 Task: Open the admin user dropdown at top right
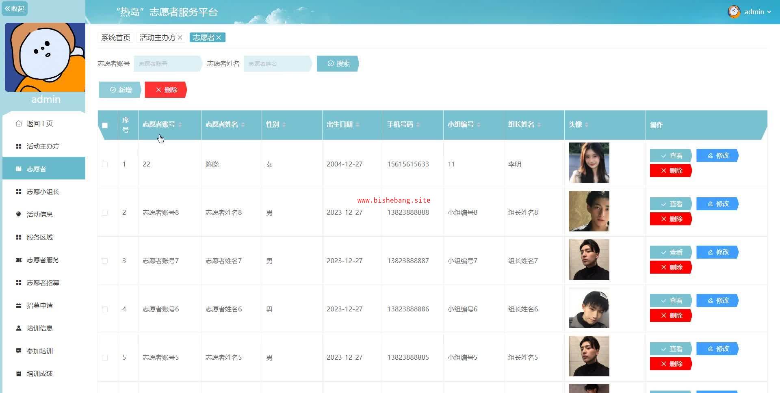pyautogui.click(x=750, y=12)
